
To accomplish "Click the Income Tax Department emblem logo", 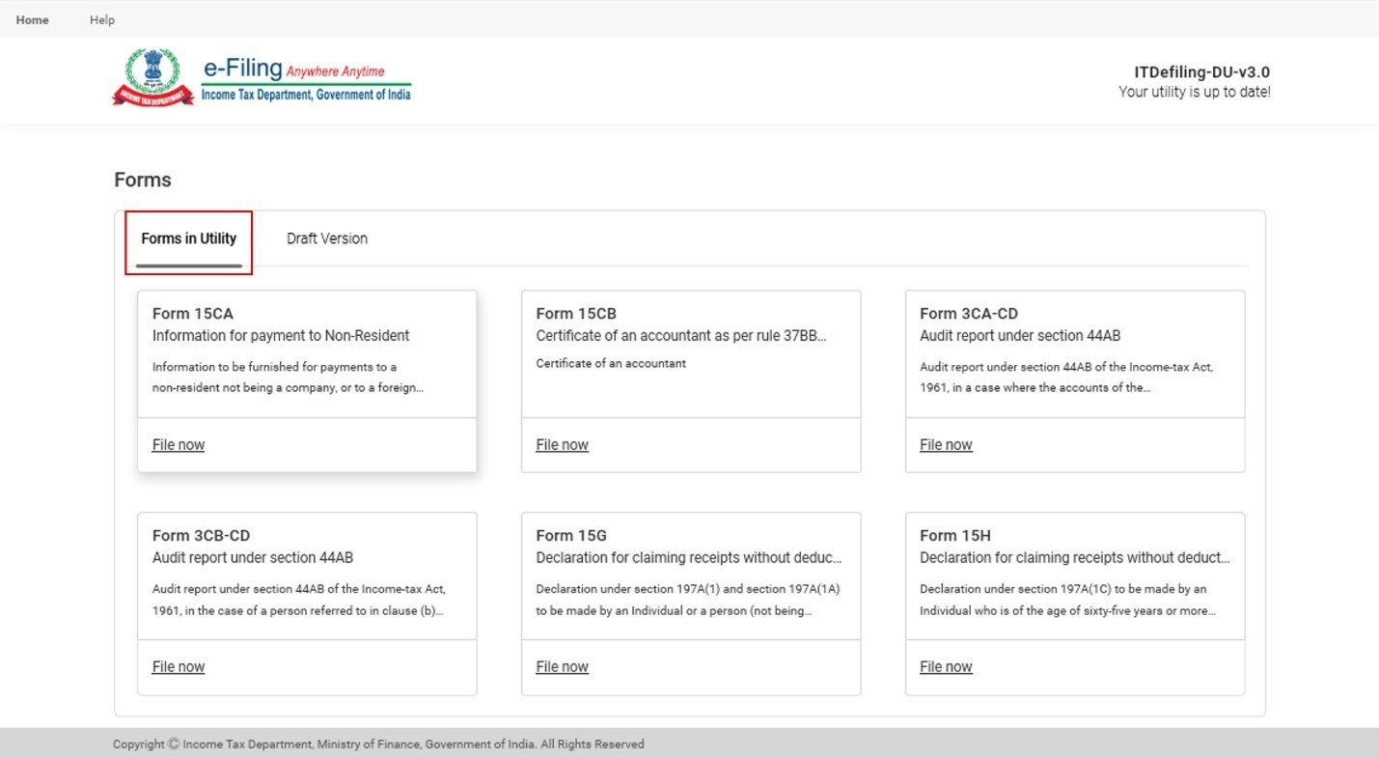I will click(x=152, y=77).
